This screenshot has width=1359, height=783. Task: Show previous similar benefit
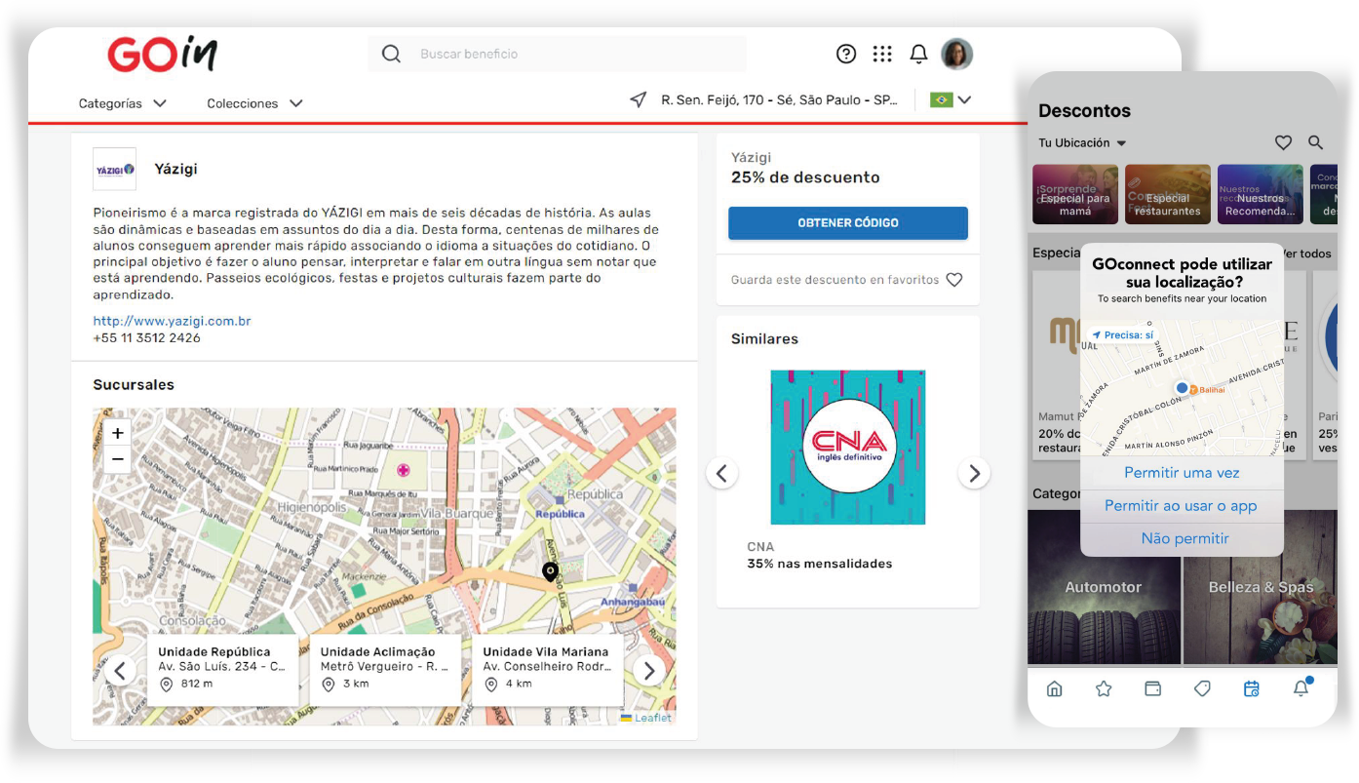click(x=721, y=474)
